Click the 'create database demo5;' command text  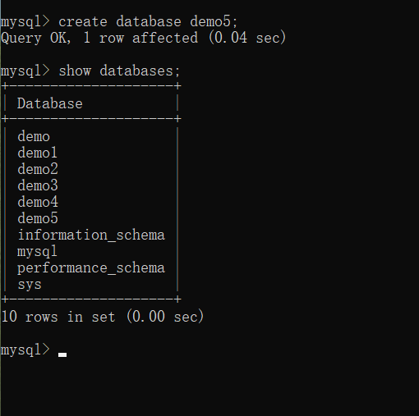tap(148, 21)
